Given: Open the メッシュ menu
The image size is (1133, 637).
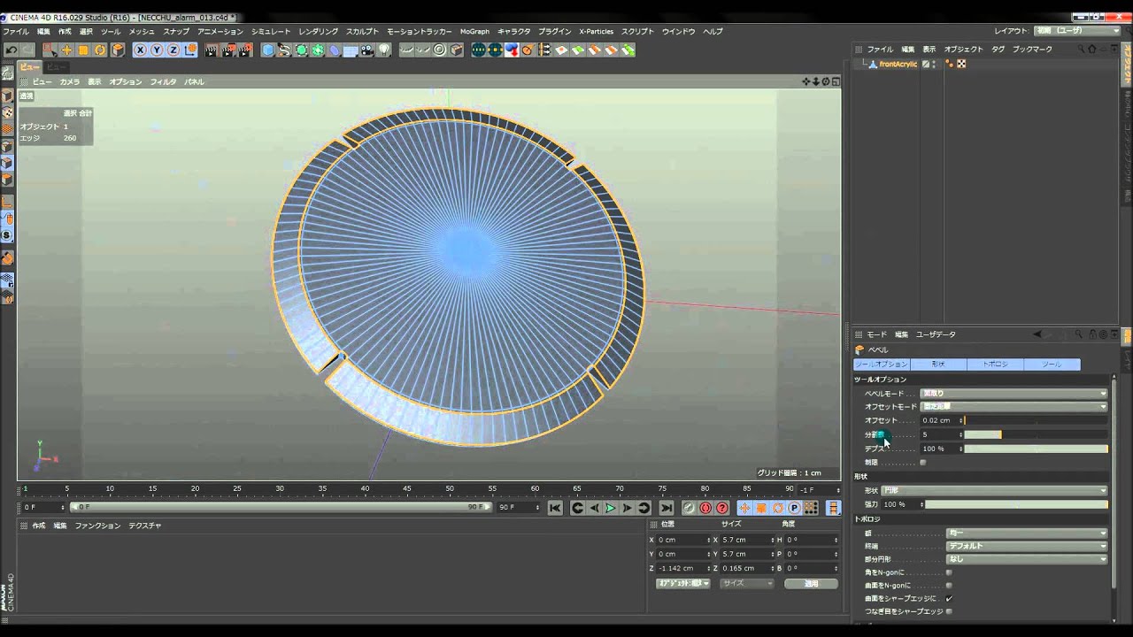Looking at the screenshot, I should tap(142, 32).
